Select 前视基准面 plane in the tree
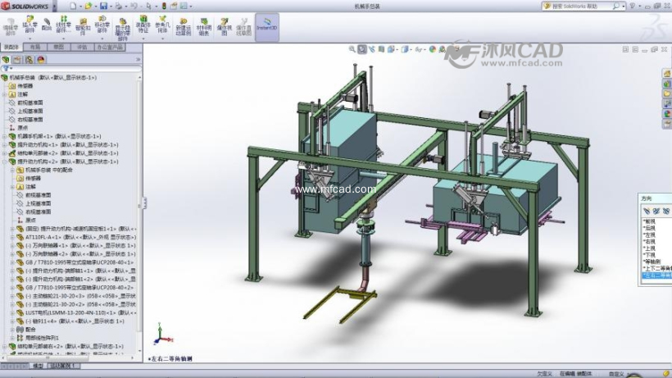Image resolution: width=672 pixels, height=378 pixels. click(x=30, y=102)
